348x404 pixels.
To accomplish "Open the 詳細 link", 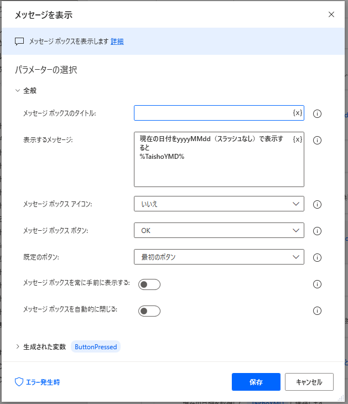I will 117,42.
